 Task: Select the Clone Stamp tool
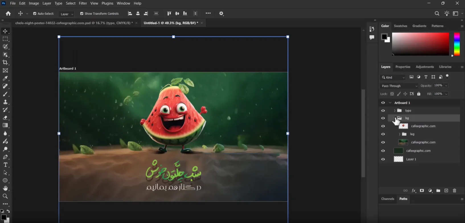(5, 102)
